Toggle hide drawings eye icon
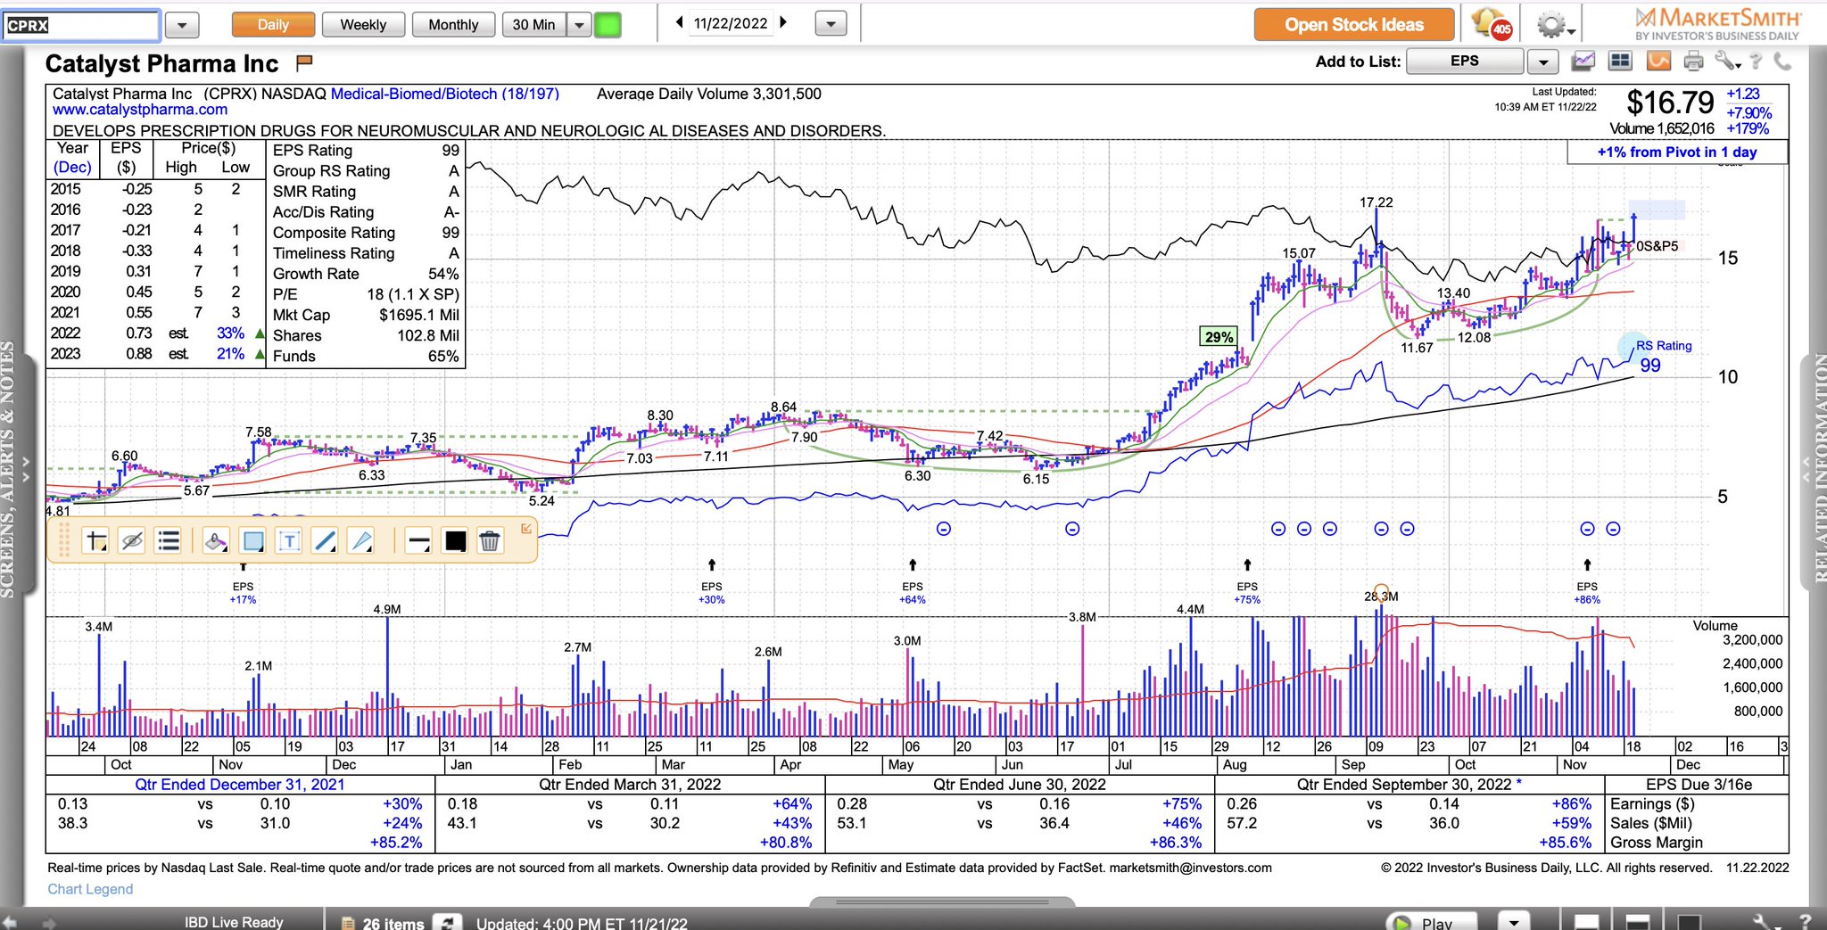 [132, 540]
